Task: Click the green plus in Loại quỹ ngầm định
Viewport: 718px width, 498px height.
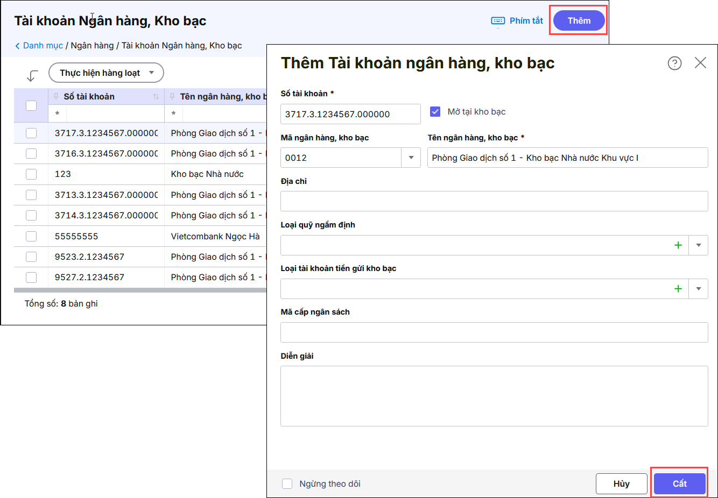Action: coord(678,245)
